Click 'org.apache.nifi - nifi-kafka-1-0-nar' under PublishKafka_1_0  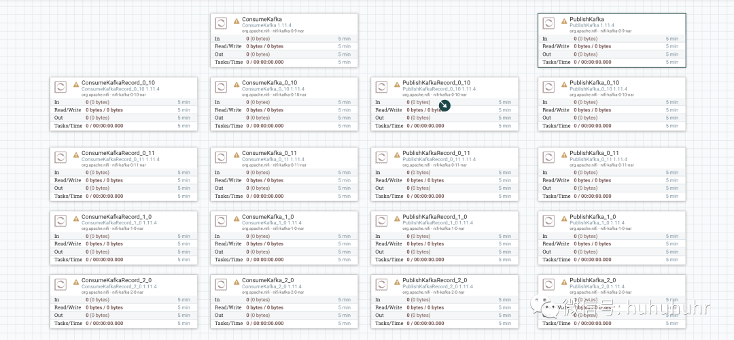point(601,228)
